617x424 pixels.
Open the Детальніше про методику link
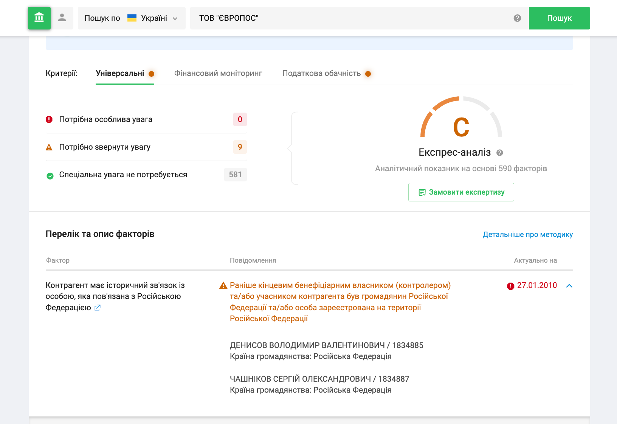[527, 234]
